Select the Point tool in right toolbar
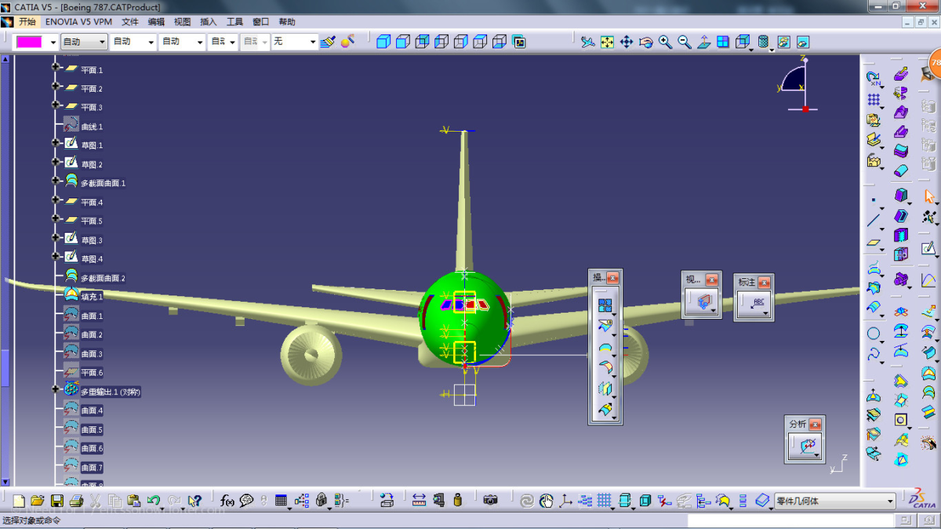 tap(874, 201)
